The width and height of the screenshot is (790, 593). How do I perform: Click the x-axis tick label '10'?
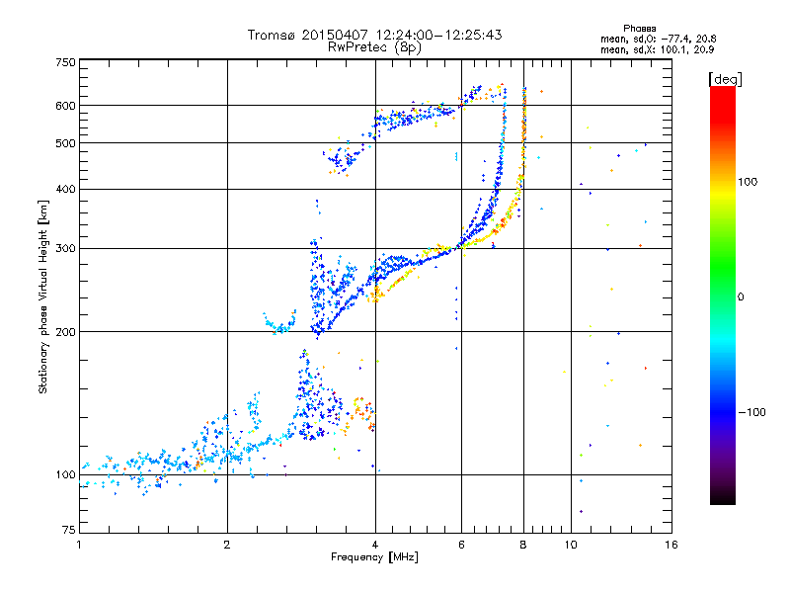(571, 545)
